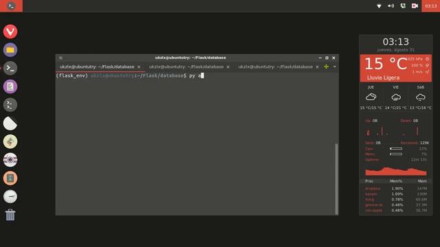Launch the beige round dock icon
The height and width of the screenshot is (247, 440).
(x=10, y=141)
